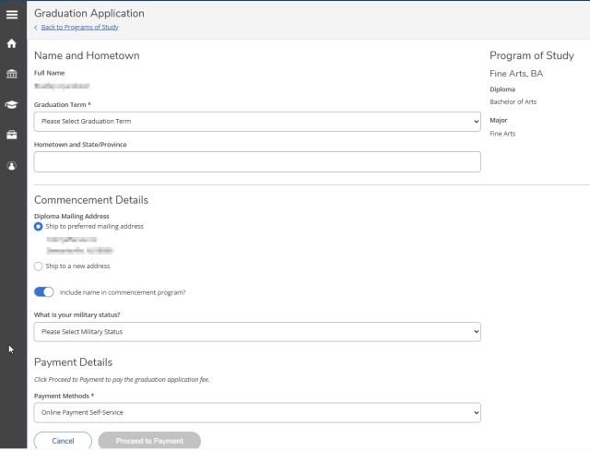Click the Name and Hometown heading
This screenshot has width=590, height=450.
pos(87,55)
